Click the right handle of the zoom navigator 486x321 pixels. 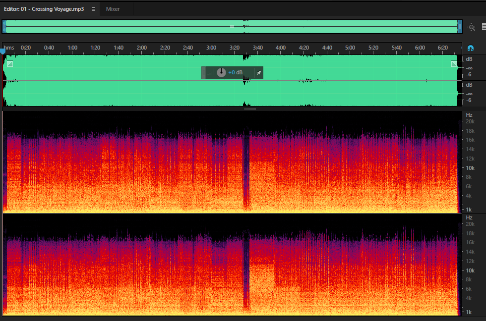pyautogui.click(x=460, y=27)
